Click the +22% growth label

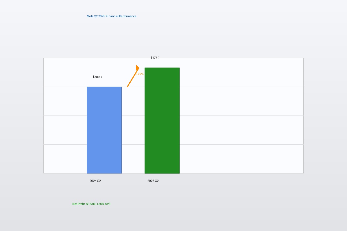[140, 74]
